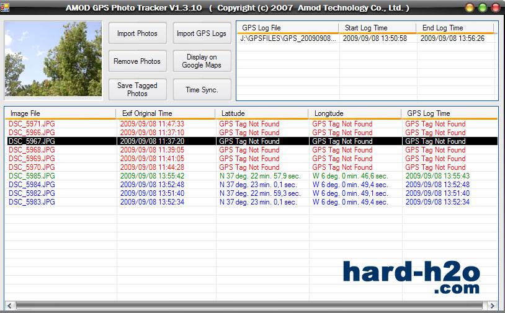Sort by Start Log Time column header
This screenshot has width=505, height=313.
click(x=377, y=28)
